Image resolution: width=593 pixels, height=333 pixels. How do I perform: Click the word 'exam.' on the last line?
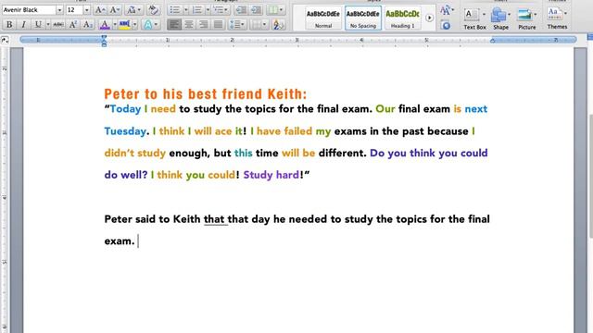[120, 241]
